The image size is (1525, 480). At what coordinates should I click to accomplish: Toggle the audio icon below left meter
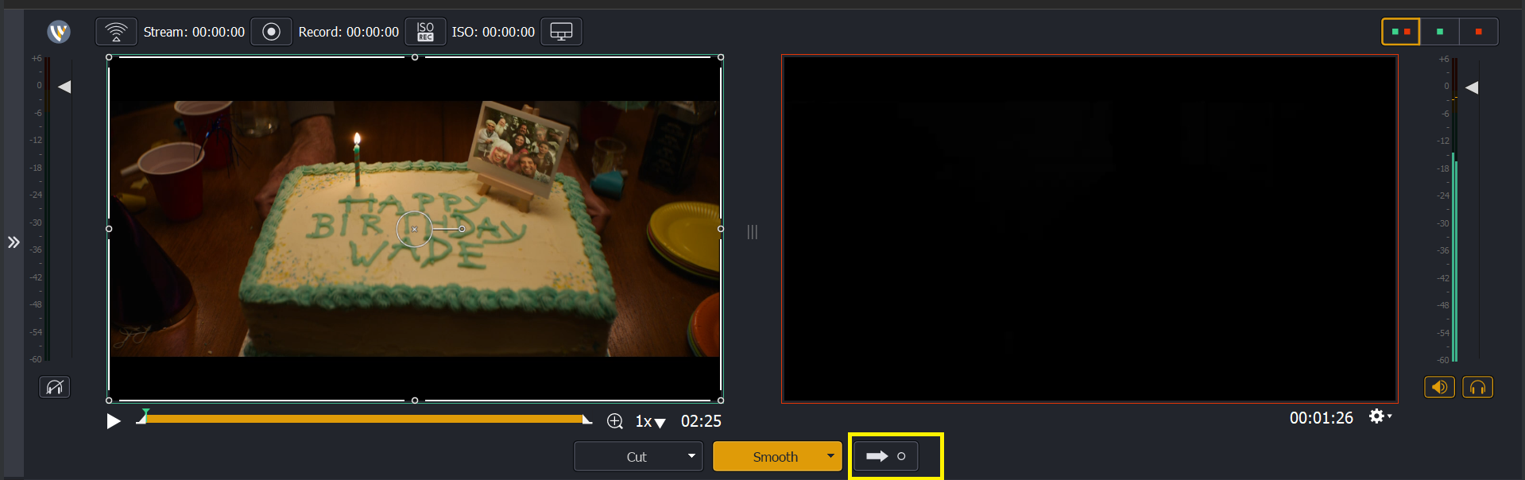(x=55, y=387)
